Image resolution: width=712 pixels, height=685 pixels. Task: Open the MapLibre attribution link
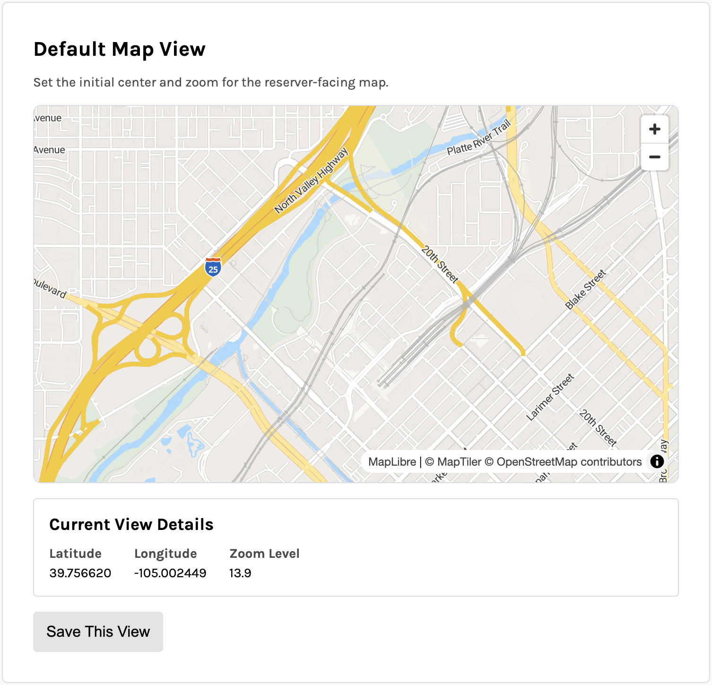click(392, 462)
